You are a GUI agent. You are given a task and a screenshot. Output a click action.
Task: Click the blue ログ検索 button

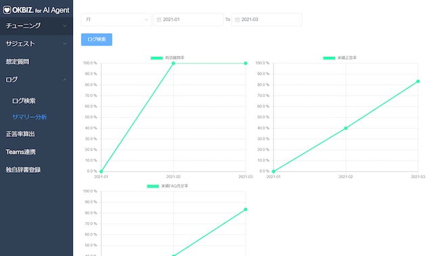97,39
